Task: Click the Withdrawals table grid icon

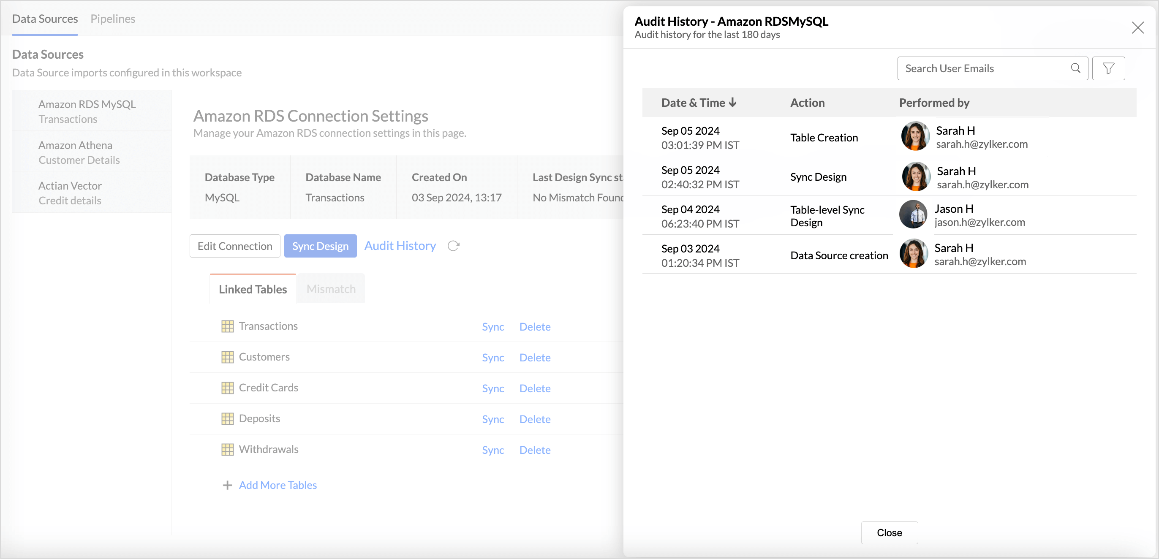Action: tap(227, 449)
